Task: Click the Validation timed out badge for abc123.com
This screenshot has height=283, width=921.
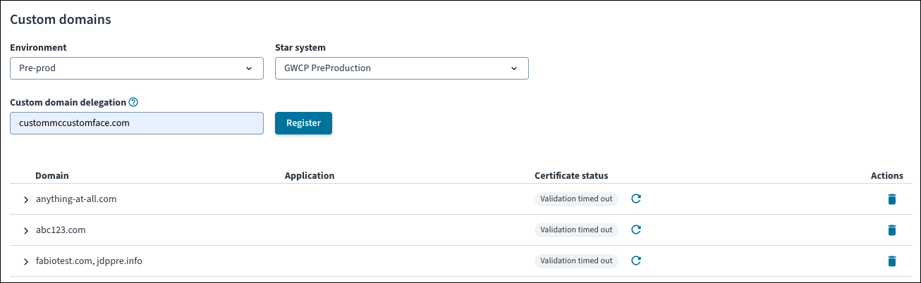Action: click(576, 229)
